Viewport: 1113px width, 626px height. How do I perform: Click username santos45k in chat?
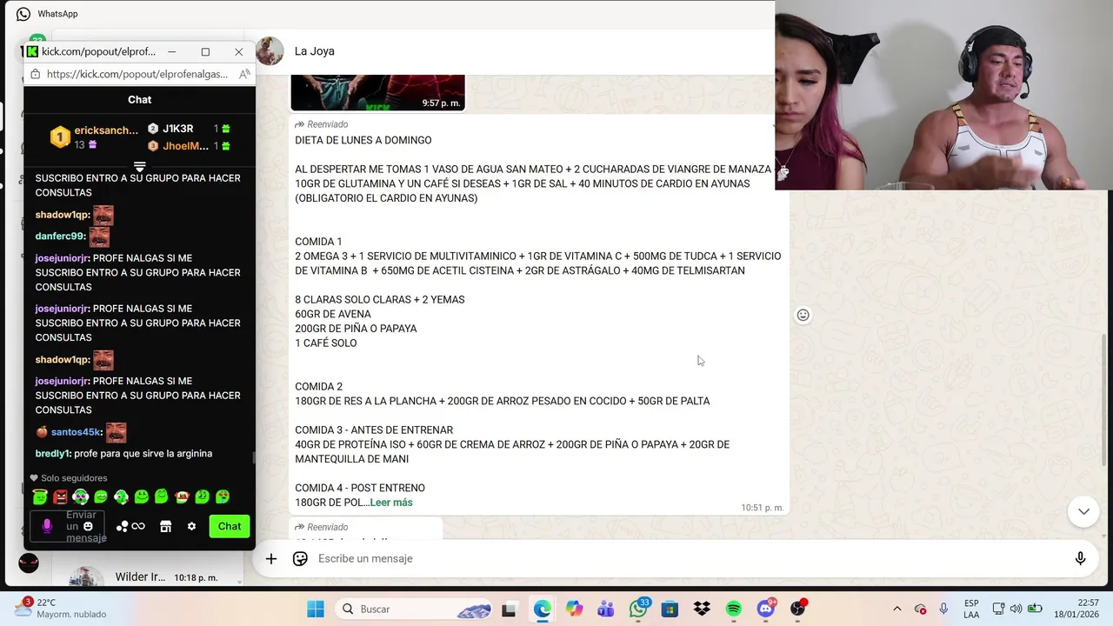[x=77, y=432]
